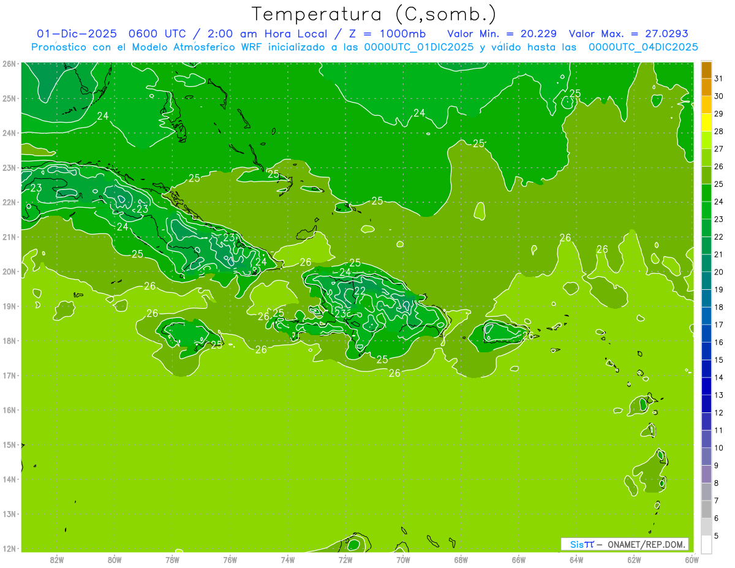The width and height of the screenshot is (735, 568).
Task: Click the 82W longitude axis label
Action: (57, 559)
